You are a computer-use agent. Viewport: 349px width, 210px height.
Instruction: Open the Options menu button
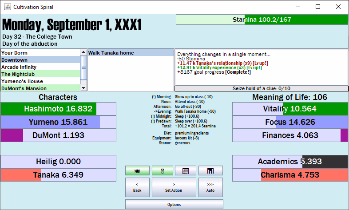point(174,204)
